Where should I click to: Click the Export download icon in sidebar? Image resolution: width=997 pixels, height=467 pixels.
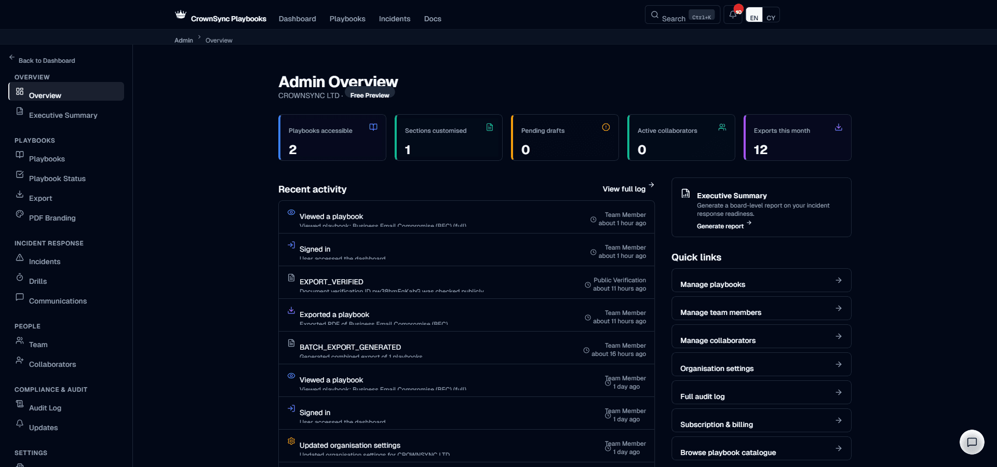(20, 194)
